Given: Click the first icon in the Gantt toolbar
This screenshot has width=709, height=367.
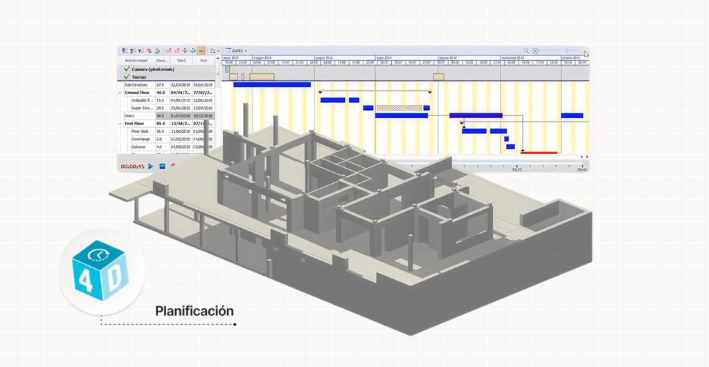Looking at the screenshot, I should (124, 50).
